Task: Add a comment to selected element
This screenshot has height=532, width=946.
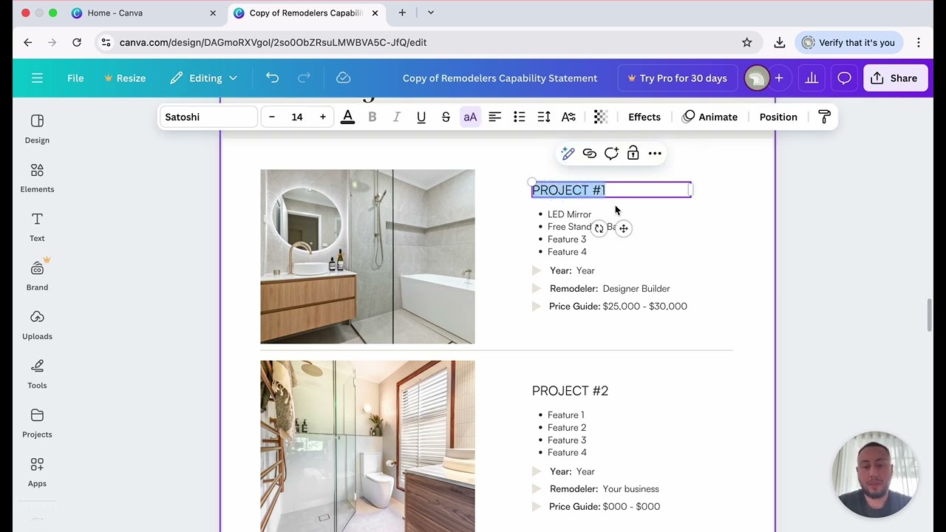Action: 611,153
